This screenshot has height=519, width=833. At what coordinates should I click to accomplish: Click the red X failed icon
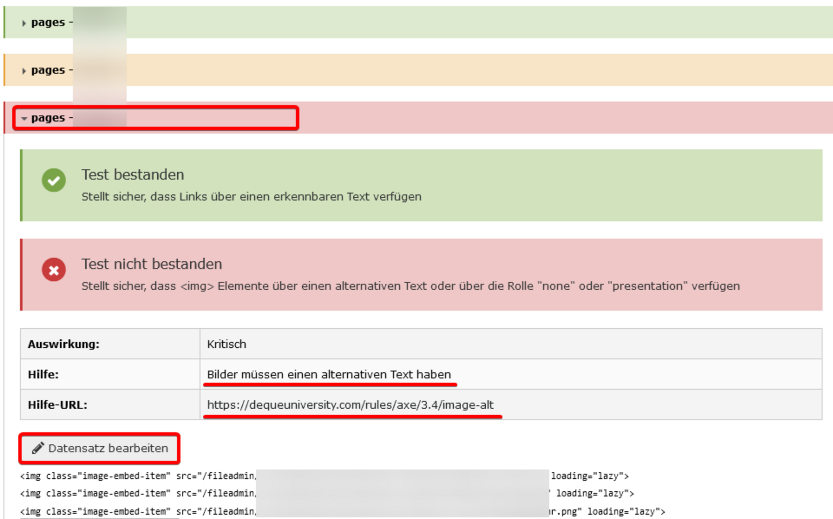click(54, 270)
